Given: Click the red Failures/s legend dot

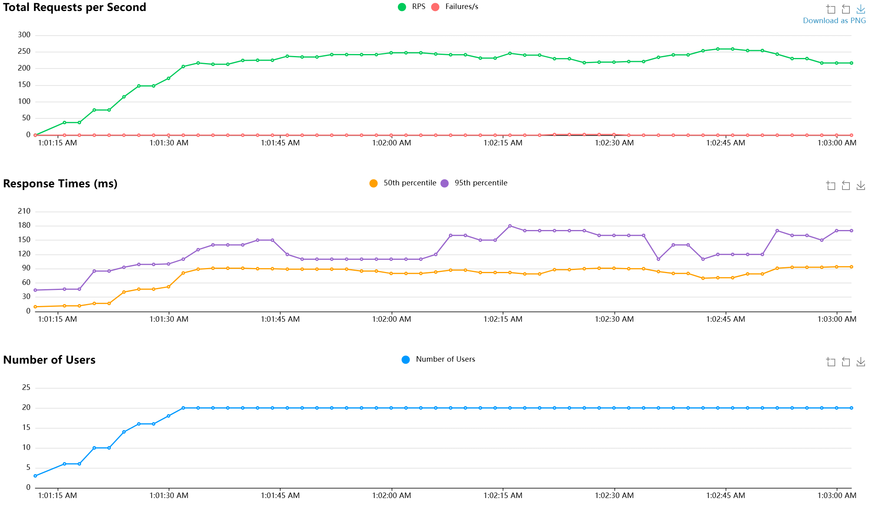Looking at the screenshot, I should [x=435, y=7].
